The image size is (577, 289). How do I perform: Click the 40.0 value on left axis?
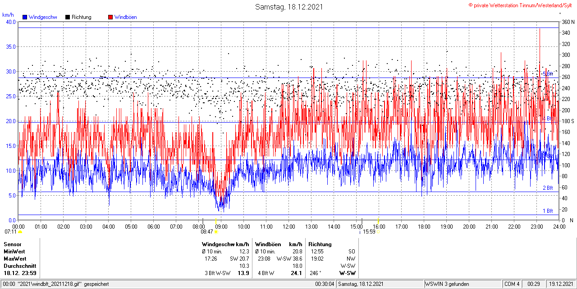[10, 22]
